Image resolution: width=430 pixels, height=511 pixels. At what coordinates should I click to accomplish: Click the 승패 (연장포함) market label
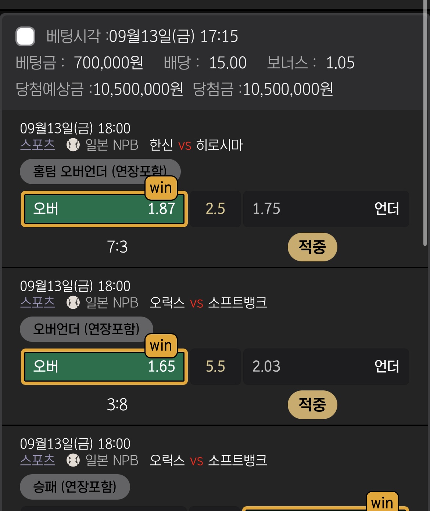[75, 487]
